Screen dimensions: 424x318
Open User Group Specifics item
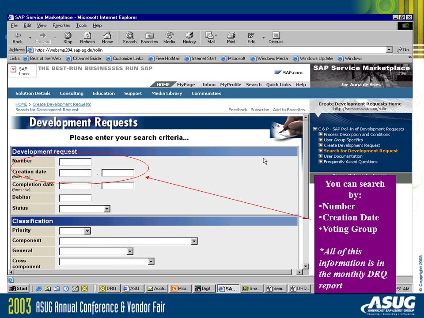pos(343,140)
